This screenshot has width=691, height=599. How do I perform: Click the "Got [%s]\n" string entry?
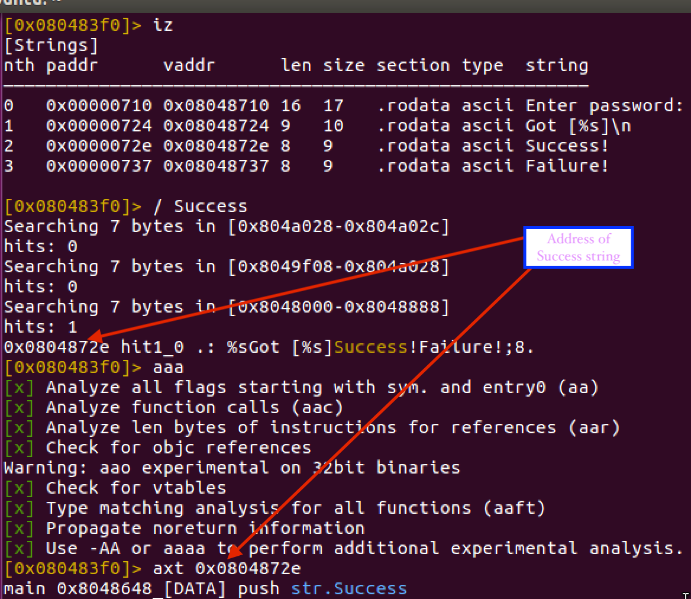577,126
